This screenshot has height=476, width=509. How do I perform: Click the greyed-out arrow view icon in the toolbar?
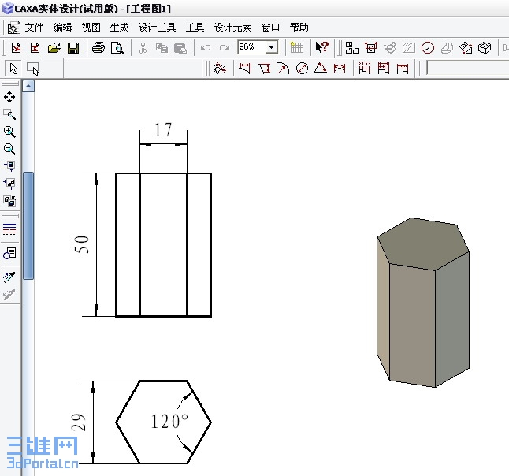[x=390, y=48]
